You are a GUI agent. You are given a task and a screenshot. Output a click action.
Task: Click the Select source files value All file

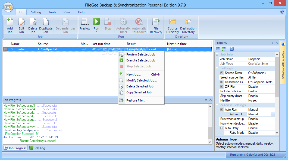(x=261, y=77)
